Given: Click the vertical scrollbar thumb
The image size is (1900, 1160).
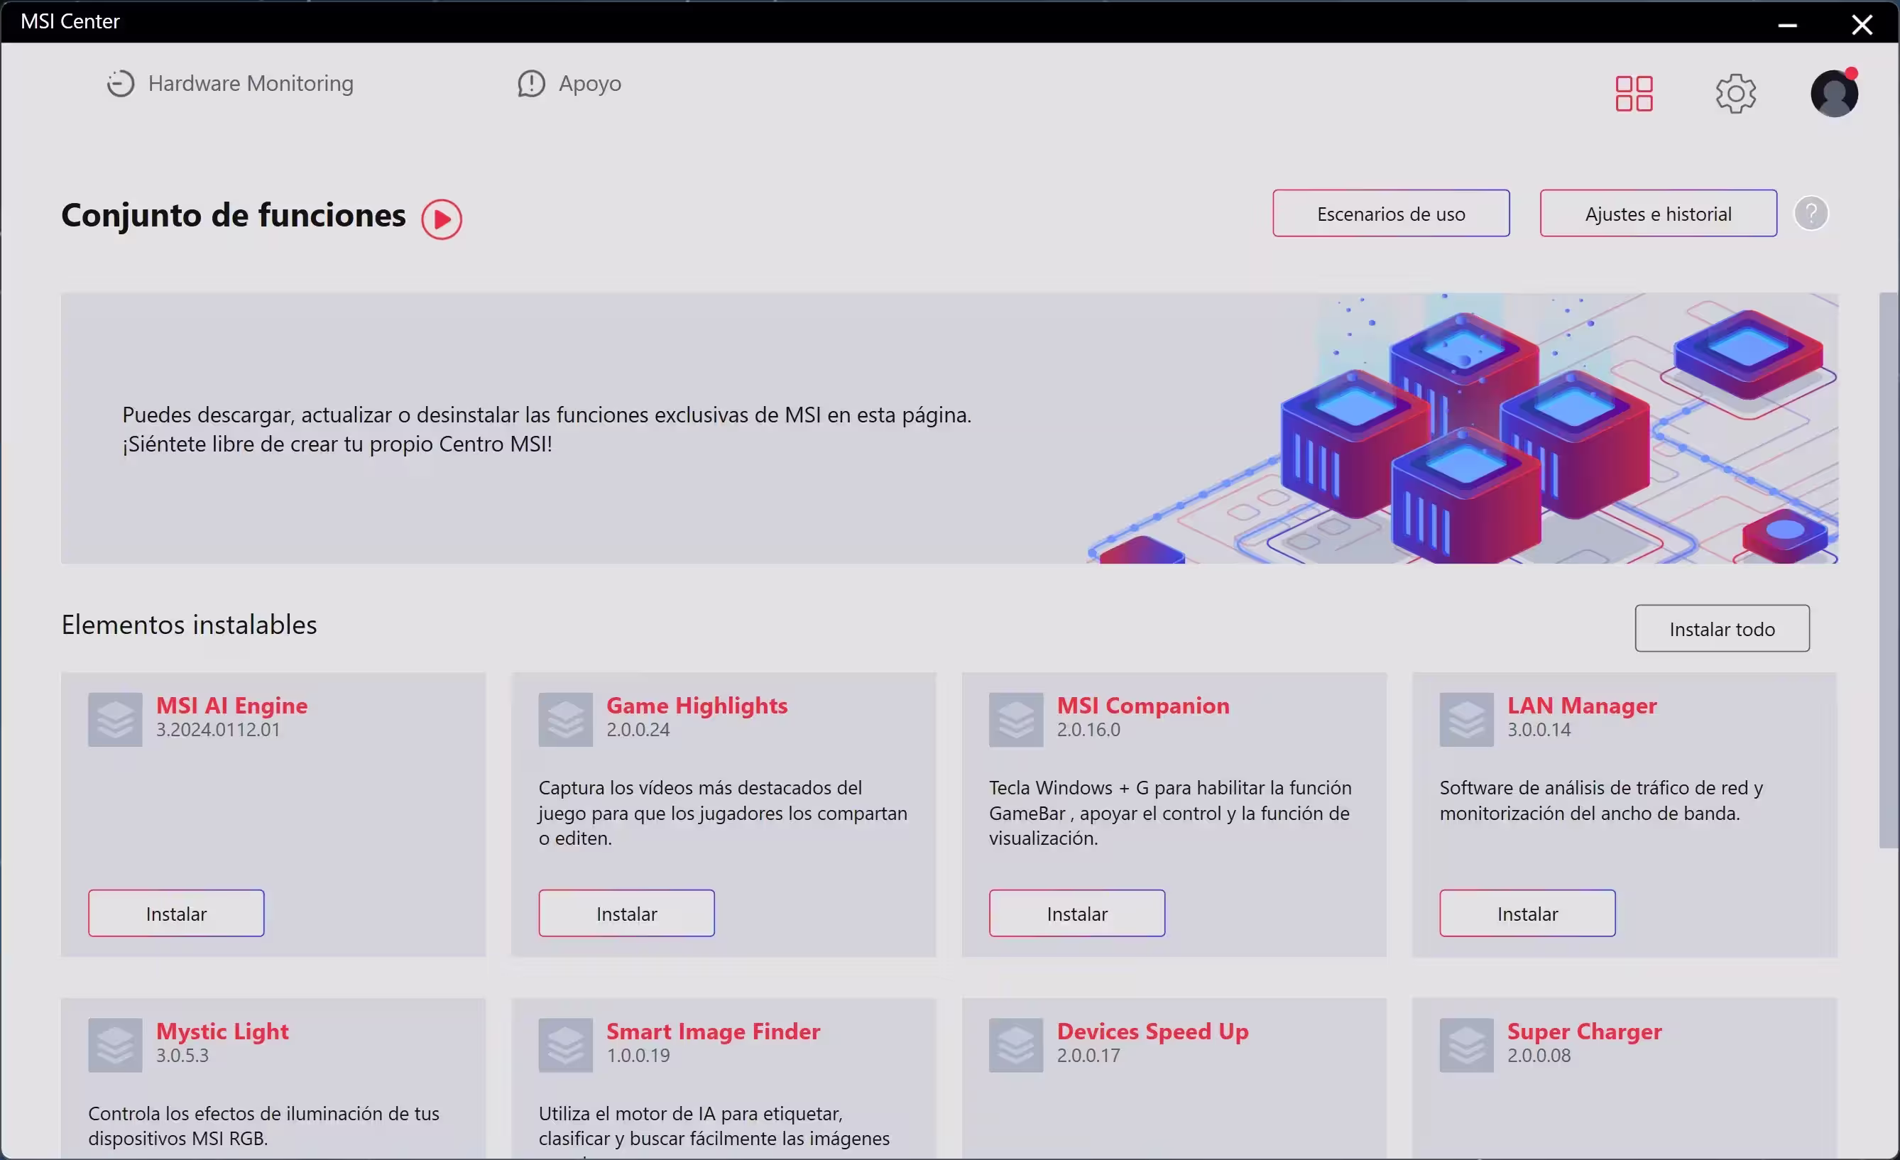Looking at the screenshot, I should (1889, 570).
